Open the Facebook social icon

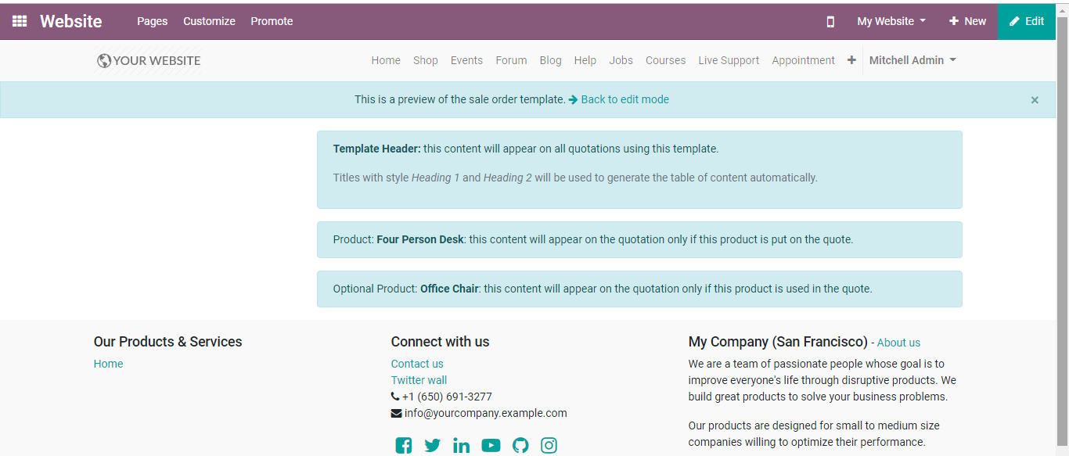click(404, 446)
